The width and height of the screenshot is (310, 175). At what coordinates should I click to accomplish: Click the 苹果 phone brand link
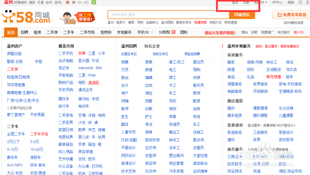pyautogui.click(x=82, y=53)
